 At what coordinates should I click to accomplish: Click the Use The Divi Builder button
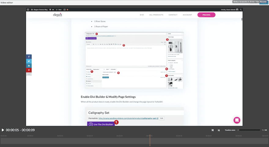click(x=101, y=124)
